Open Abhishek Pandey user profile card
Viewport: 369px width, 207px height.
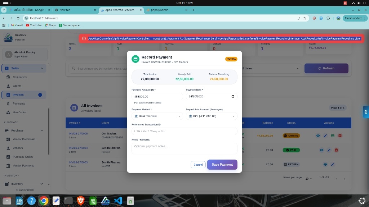[x=25, y=54]
